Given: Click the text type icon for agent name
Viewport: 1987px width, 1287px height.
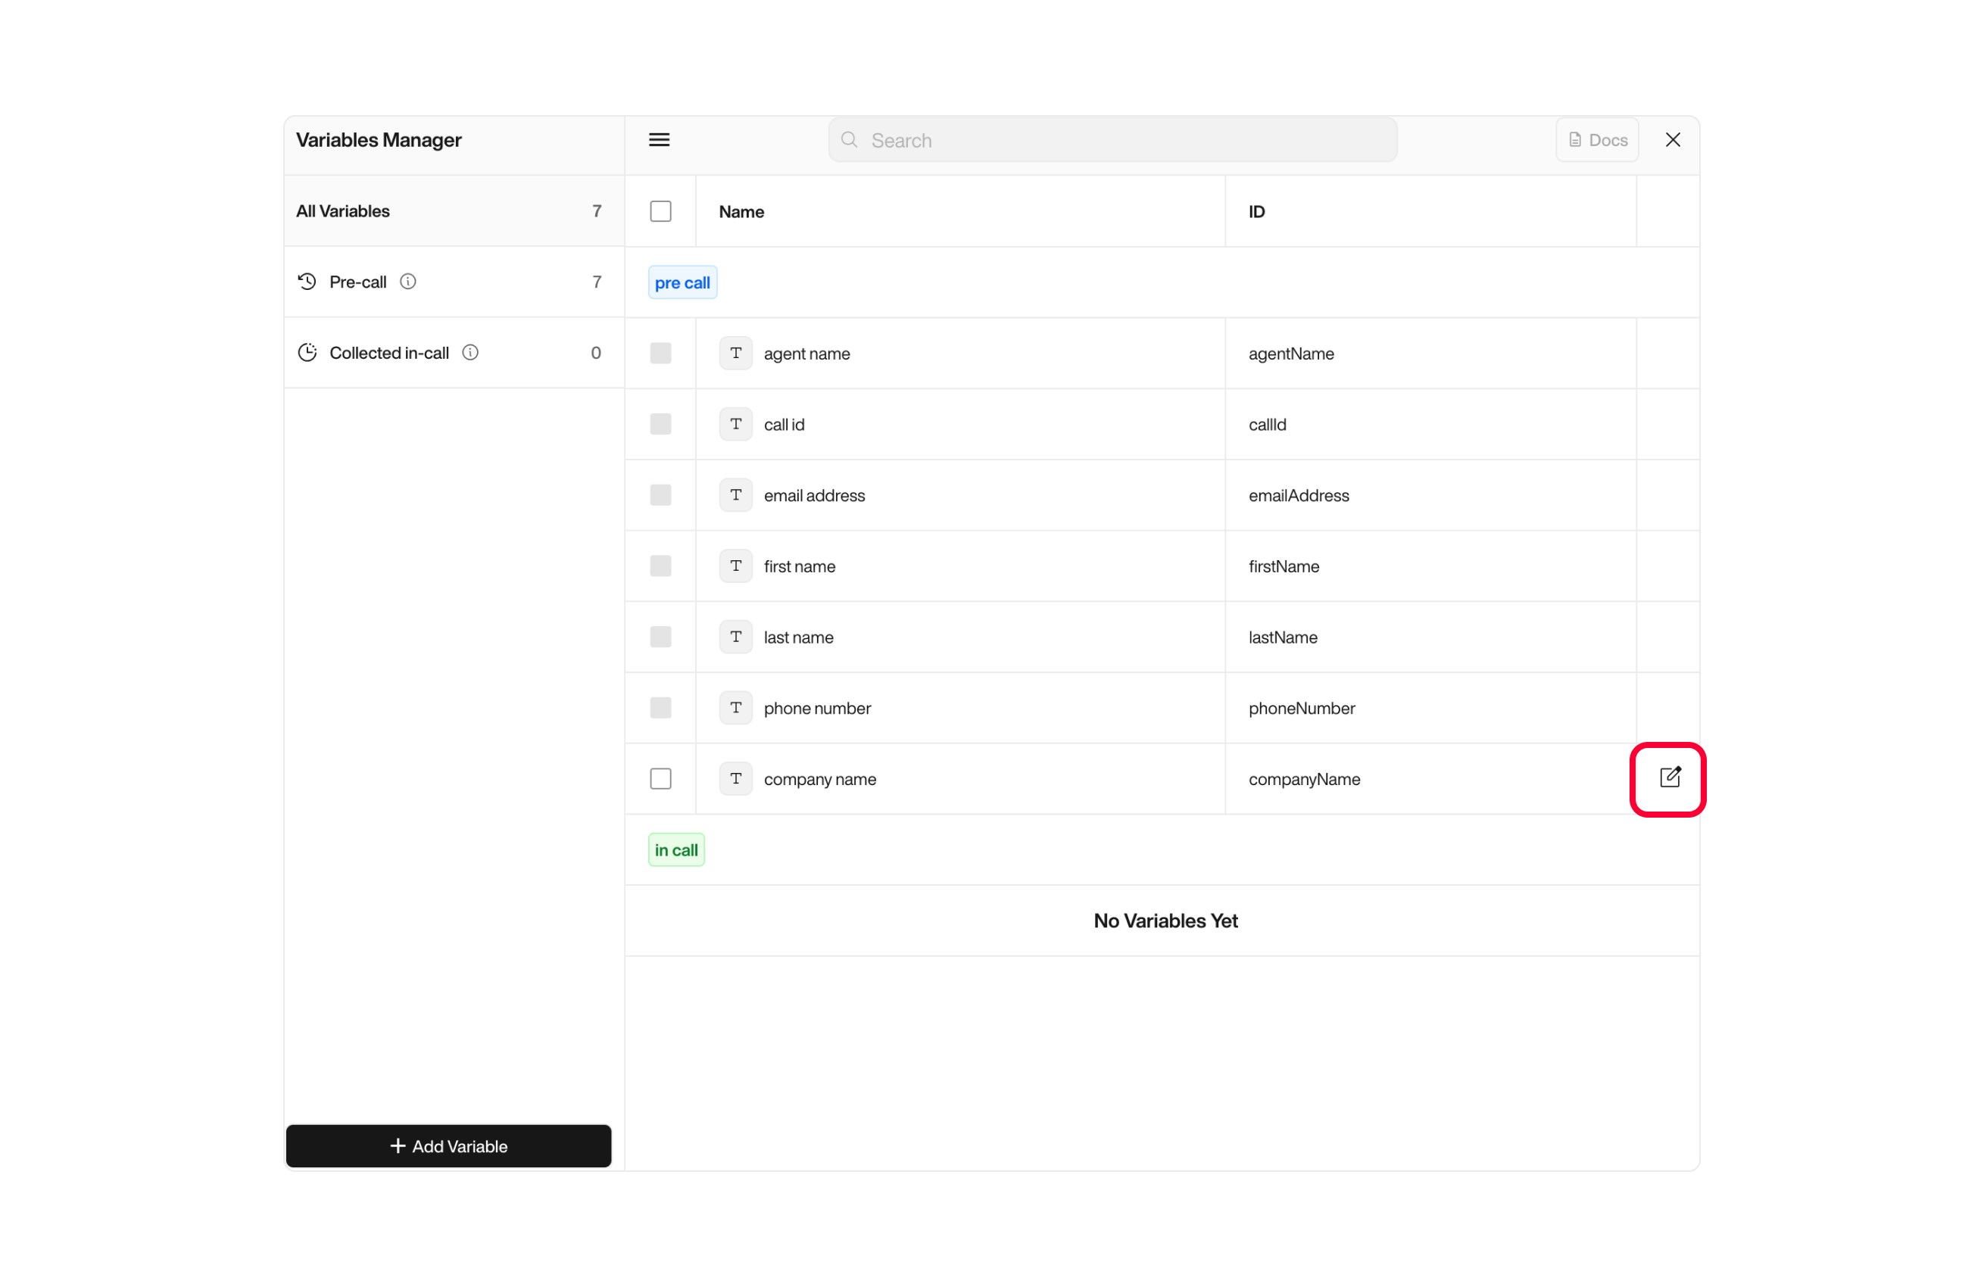Looking at the screenshot, I should (x=735, y=353).
